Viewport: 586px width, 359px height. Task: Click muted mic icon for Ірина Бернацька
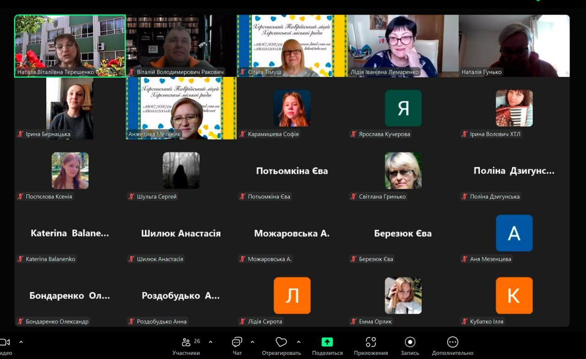coord(20,134)
